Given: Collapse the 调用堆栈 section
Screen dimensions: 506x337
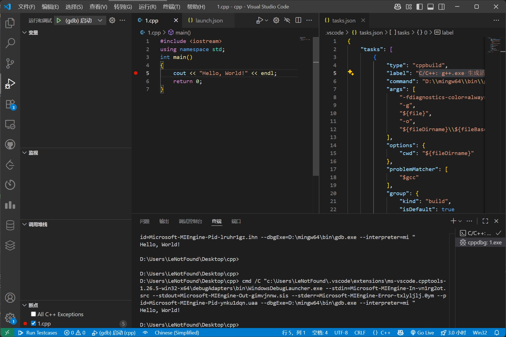Looking at the screenshot, I should click(24, 224).
